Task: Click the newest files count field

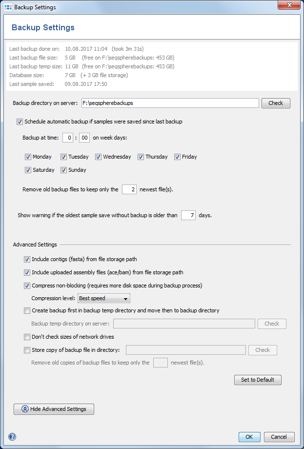Action: coord(129,189)
